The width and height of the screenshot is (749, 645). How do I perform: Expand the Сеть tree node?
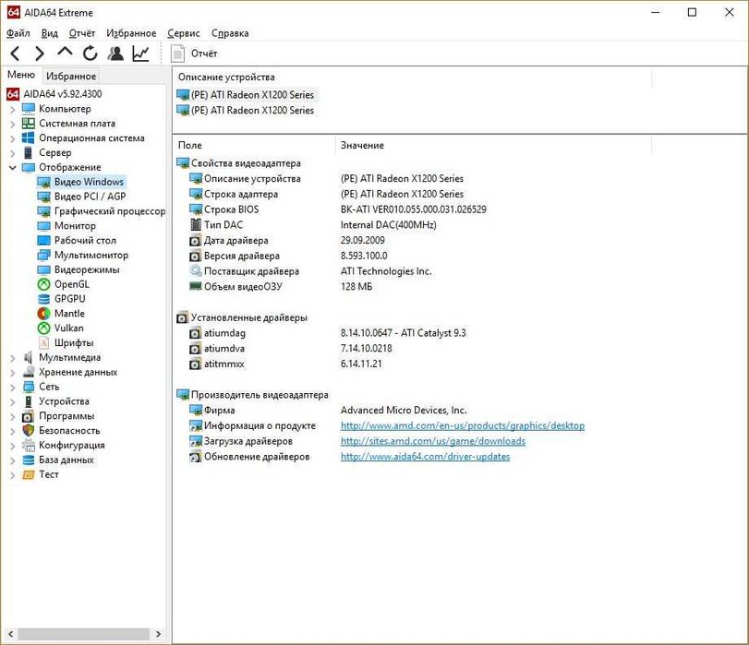coord(12,388)
